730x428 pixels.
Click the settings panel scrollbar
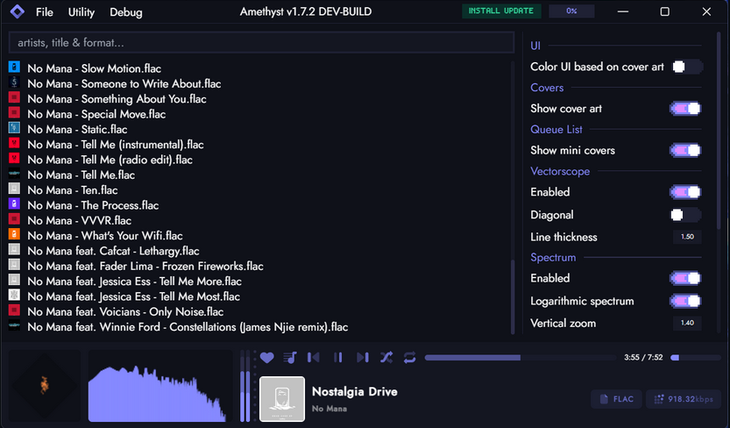719,131
